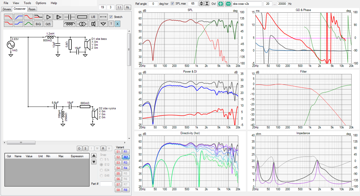Switch to the Drivers tab

pos(7,9)
